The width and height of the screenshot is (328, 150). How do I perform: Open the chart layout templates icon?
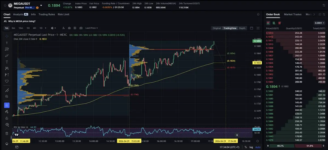point(75,28)
